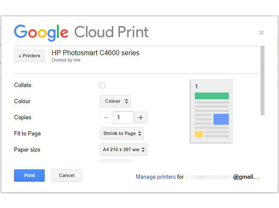Image resolution: width=279 pixels, height=208 pixels.
Task: Click the Colour label text
Action: pos(22,101)
